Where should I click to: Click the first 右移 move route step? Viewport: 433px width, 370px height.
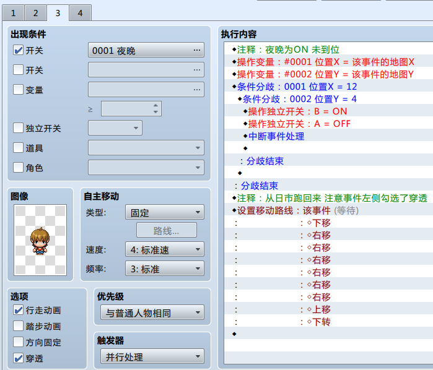click(x=328, y=235)
